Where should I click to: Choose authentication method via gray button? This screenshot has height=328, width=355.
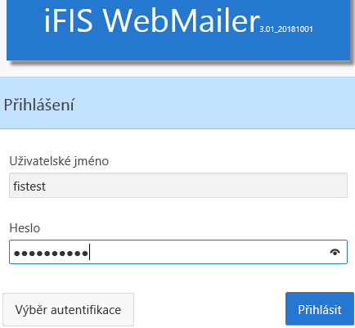68,309
